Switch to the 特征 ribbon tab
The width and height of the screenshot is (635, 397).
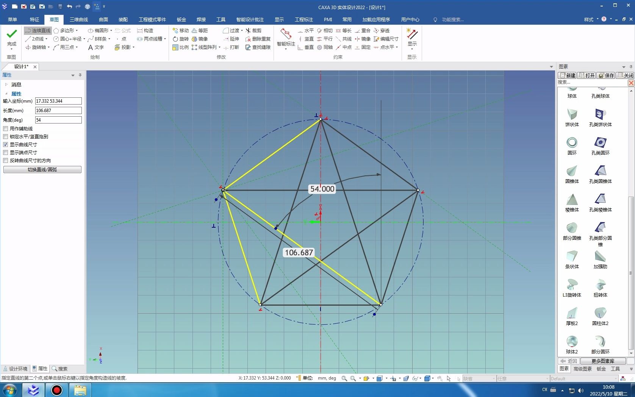pos(34,19)
